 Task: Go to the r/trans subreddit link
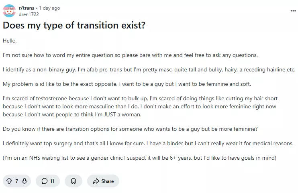27,8
